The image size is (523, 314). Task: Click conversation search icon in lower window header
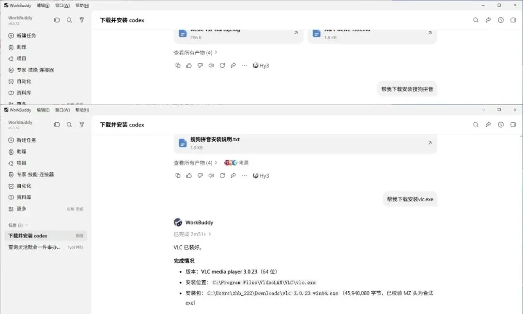tap(476, 125)
